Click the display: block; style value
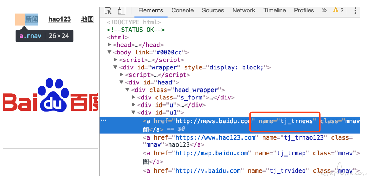368x181 pixels. click(x=236, y=68)
